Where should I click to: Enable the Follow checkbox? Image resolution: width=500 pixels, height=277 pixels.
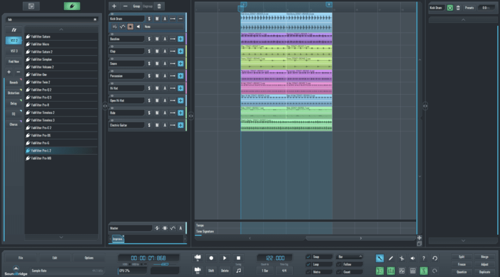tap(339, 264)
